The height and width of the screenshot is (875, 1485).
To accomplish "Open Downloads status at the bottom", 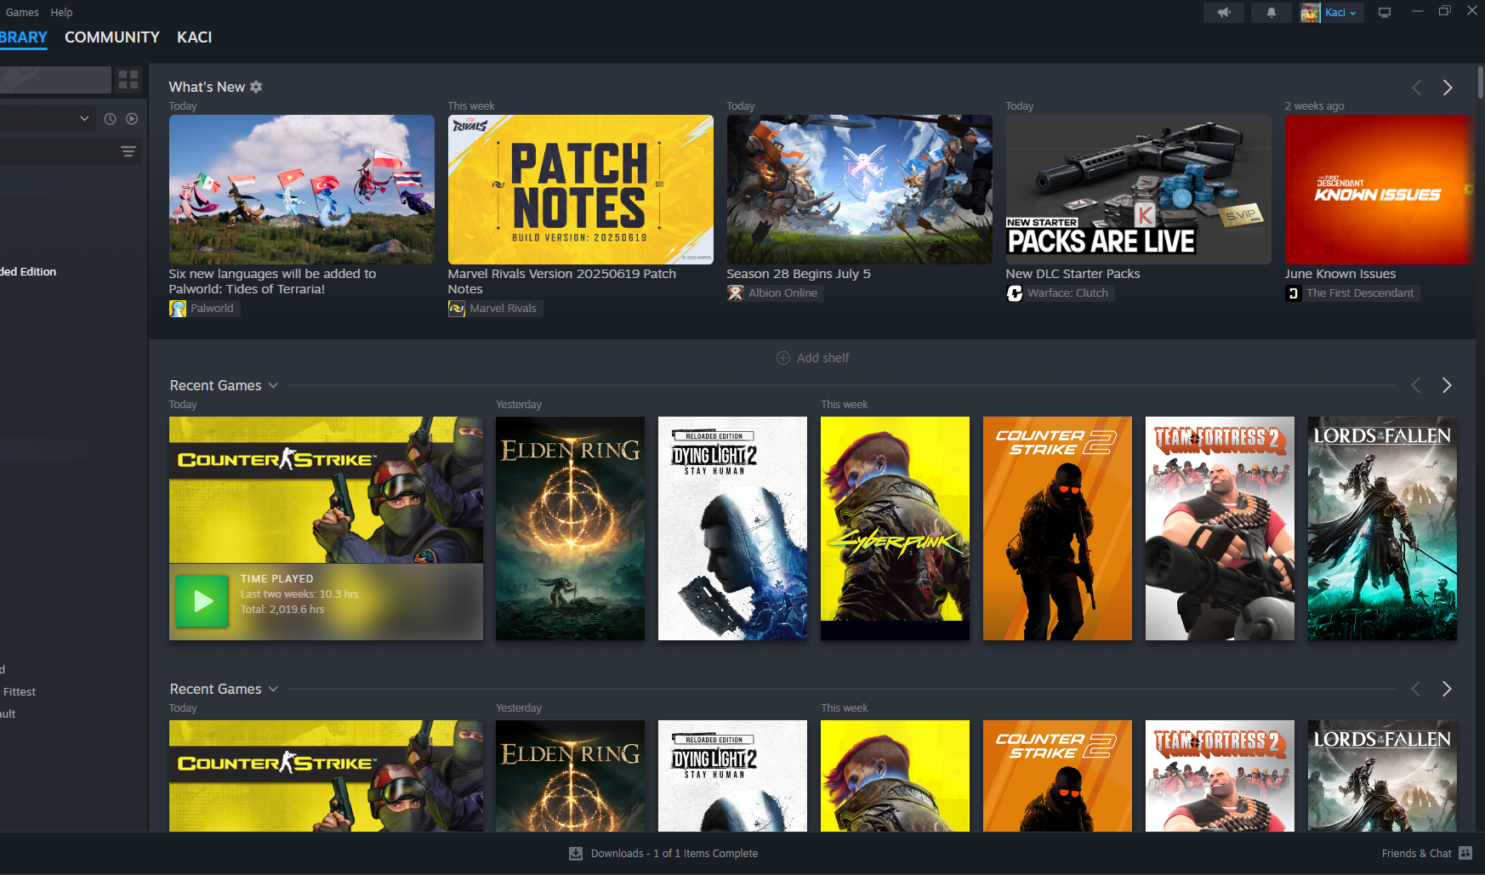I will click(663, 853).
